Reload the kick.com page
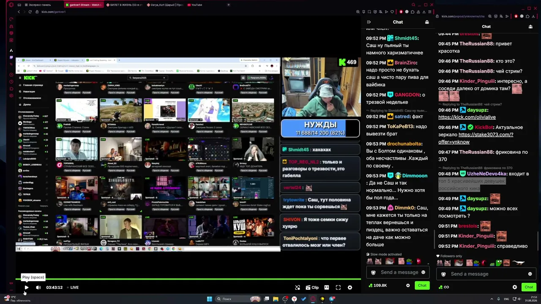The height and width of the screenshot is (304, 541). [x=30, y=12]
